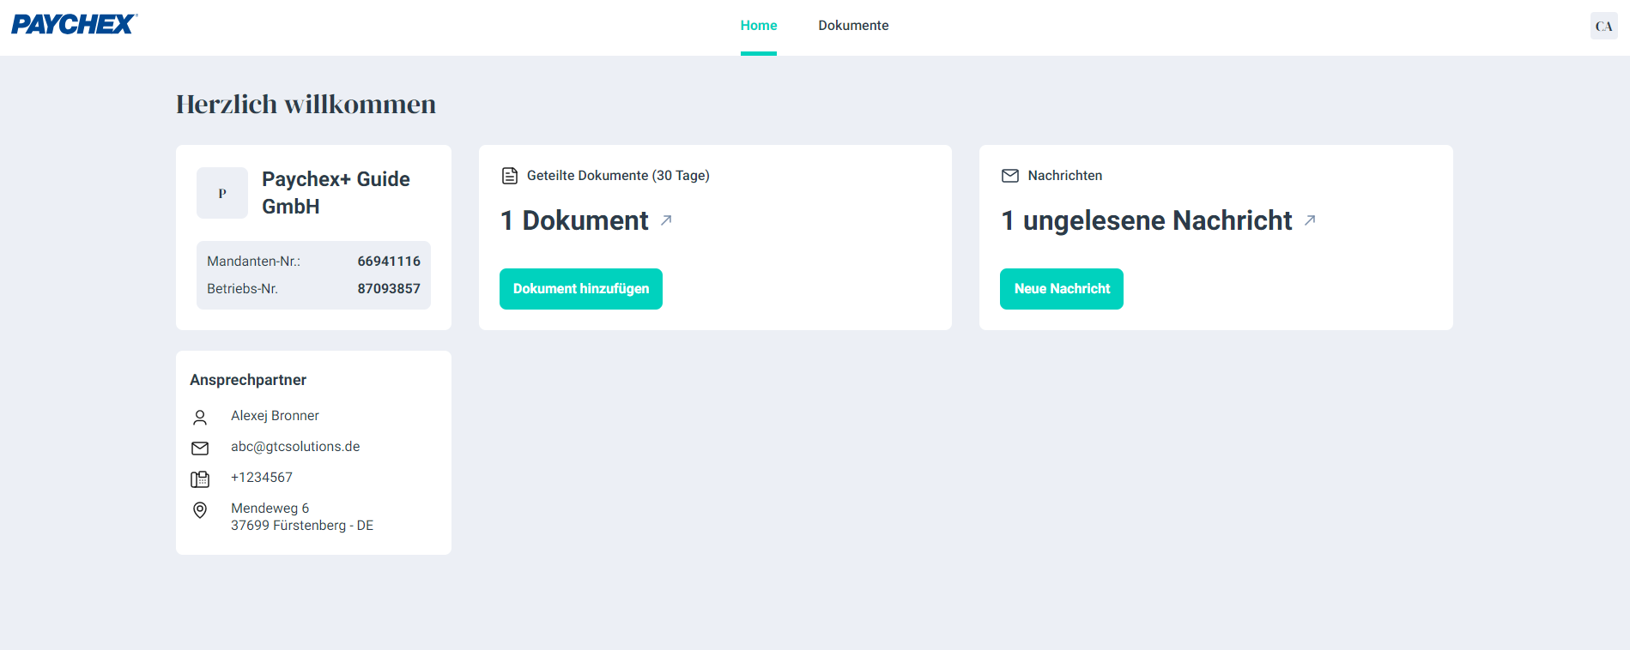The width and height of the screenshot is (1630, 650).
Task: Click the 37699 Fürstenberg - DE line
Action: pyautogui.click(x=302, y=526)
